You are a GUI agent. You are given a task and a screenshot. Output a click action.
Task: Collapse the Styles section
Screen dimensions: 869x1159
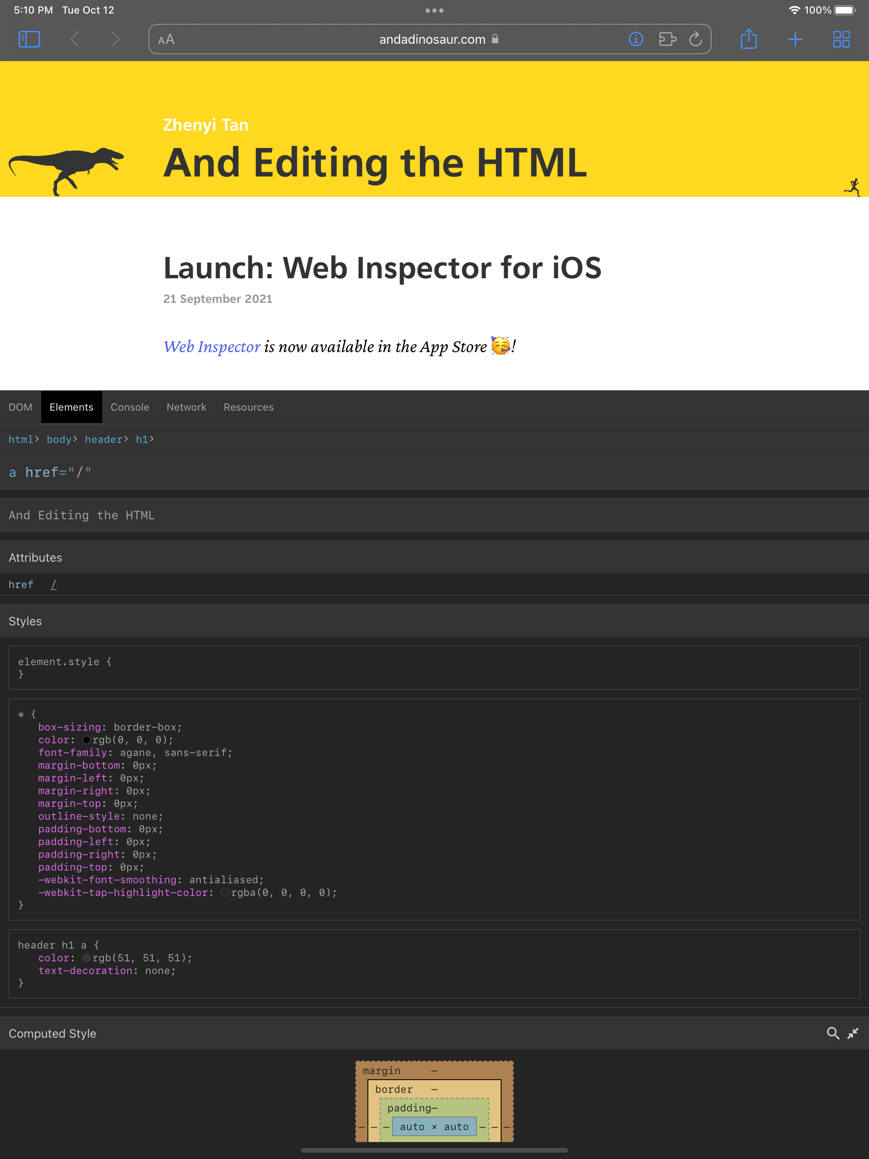pyautogui.click(x=25, y=621)
